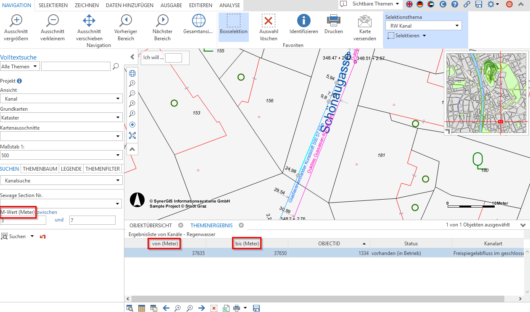Click the Suchen button

[x=17, y=237]
